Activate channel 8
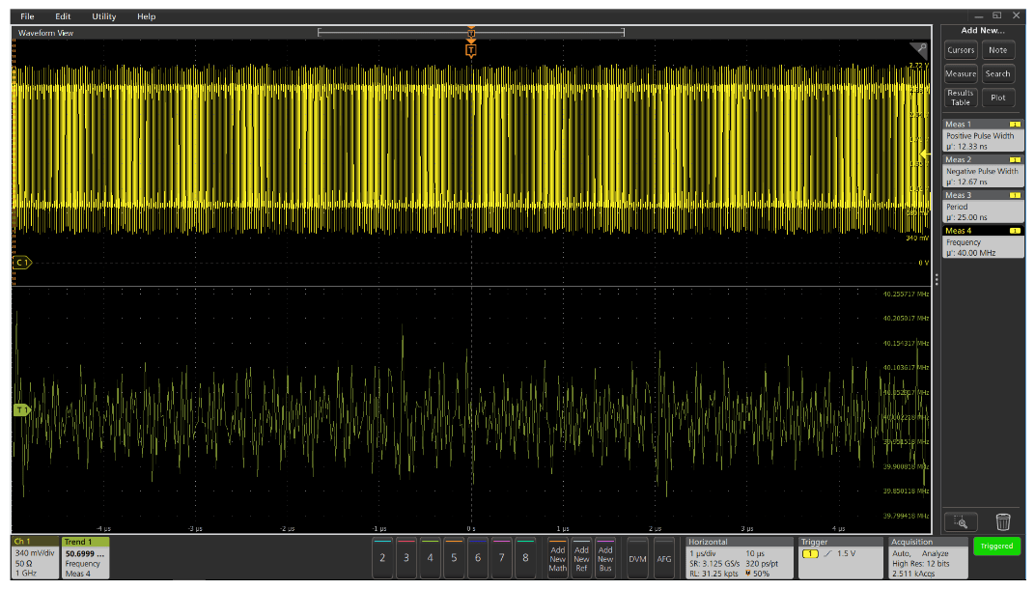The image size is (1035, 589). (525, 558)
